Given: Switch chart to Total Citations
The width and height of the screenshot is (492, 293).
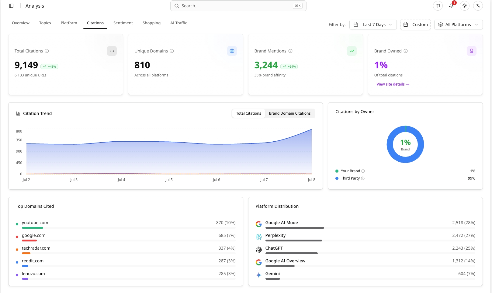Looking at the screenshot, I should click(x=248, y=113).
